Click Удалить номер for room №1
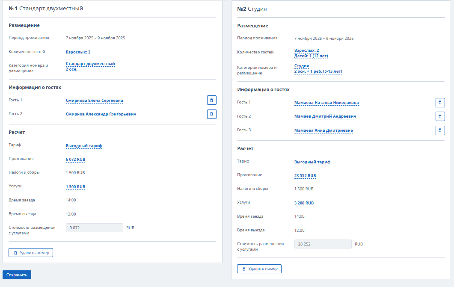 pos(31,253)
